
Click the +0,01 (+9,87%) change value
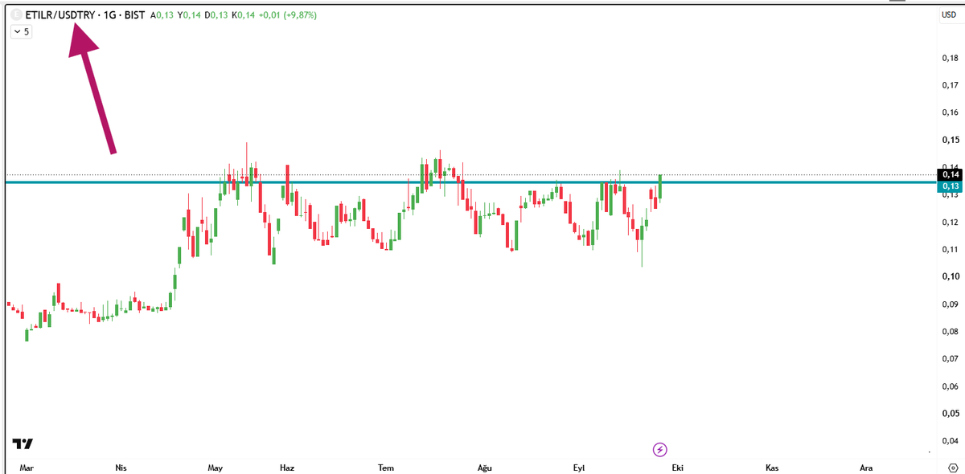288,14
